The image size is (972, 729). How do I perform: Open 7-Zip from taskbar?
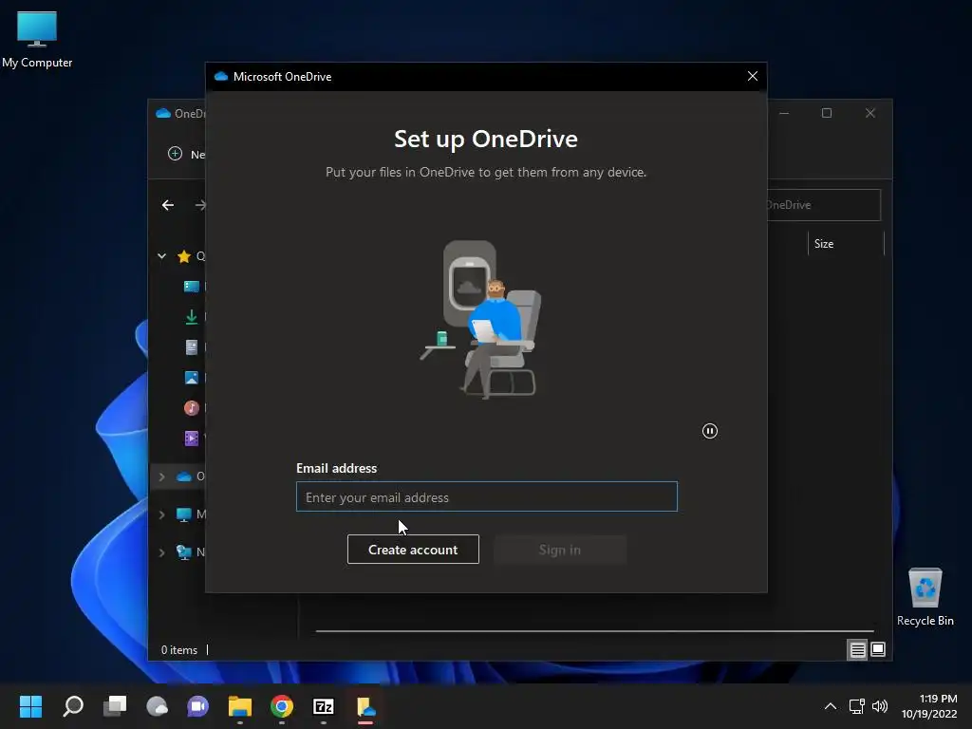[x=324, y=706]
